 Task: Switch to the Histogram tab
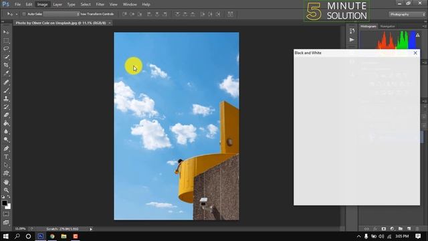pos(368,27)
